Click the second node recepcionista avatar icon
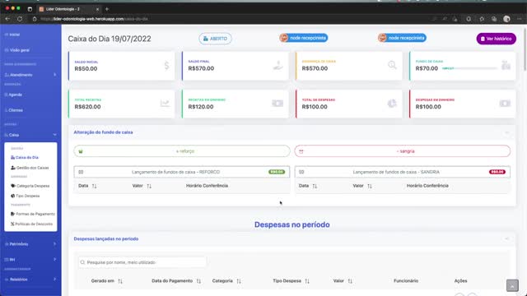The height and width of the screenshot is (296, 527). [382, 38]
